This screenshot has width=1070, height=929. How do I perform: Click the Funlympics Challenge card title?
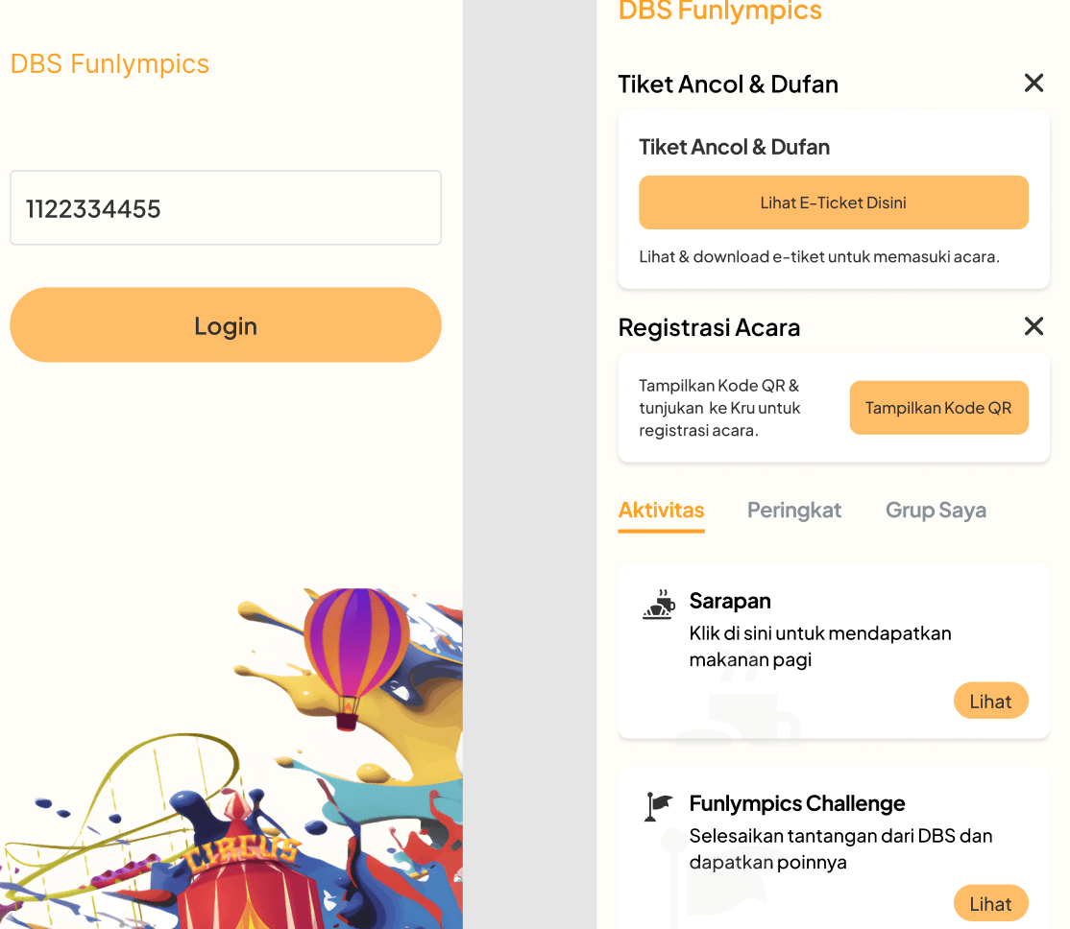797,803
